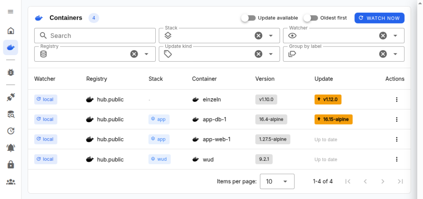The height and width of the screenshot is (199, 423).
Task: Clear the Registry filter
Action: 134,54
